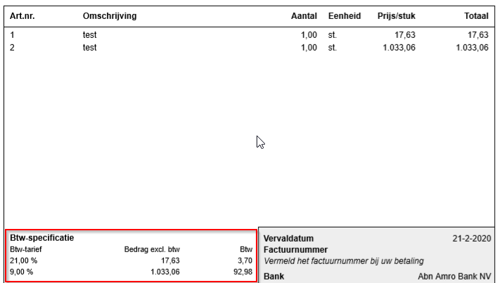Click the Totaal column header
This screenshot has width=497, height=283.
tap(477, 16)
